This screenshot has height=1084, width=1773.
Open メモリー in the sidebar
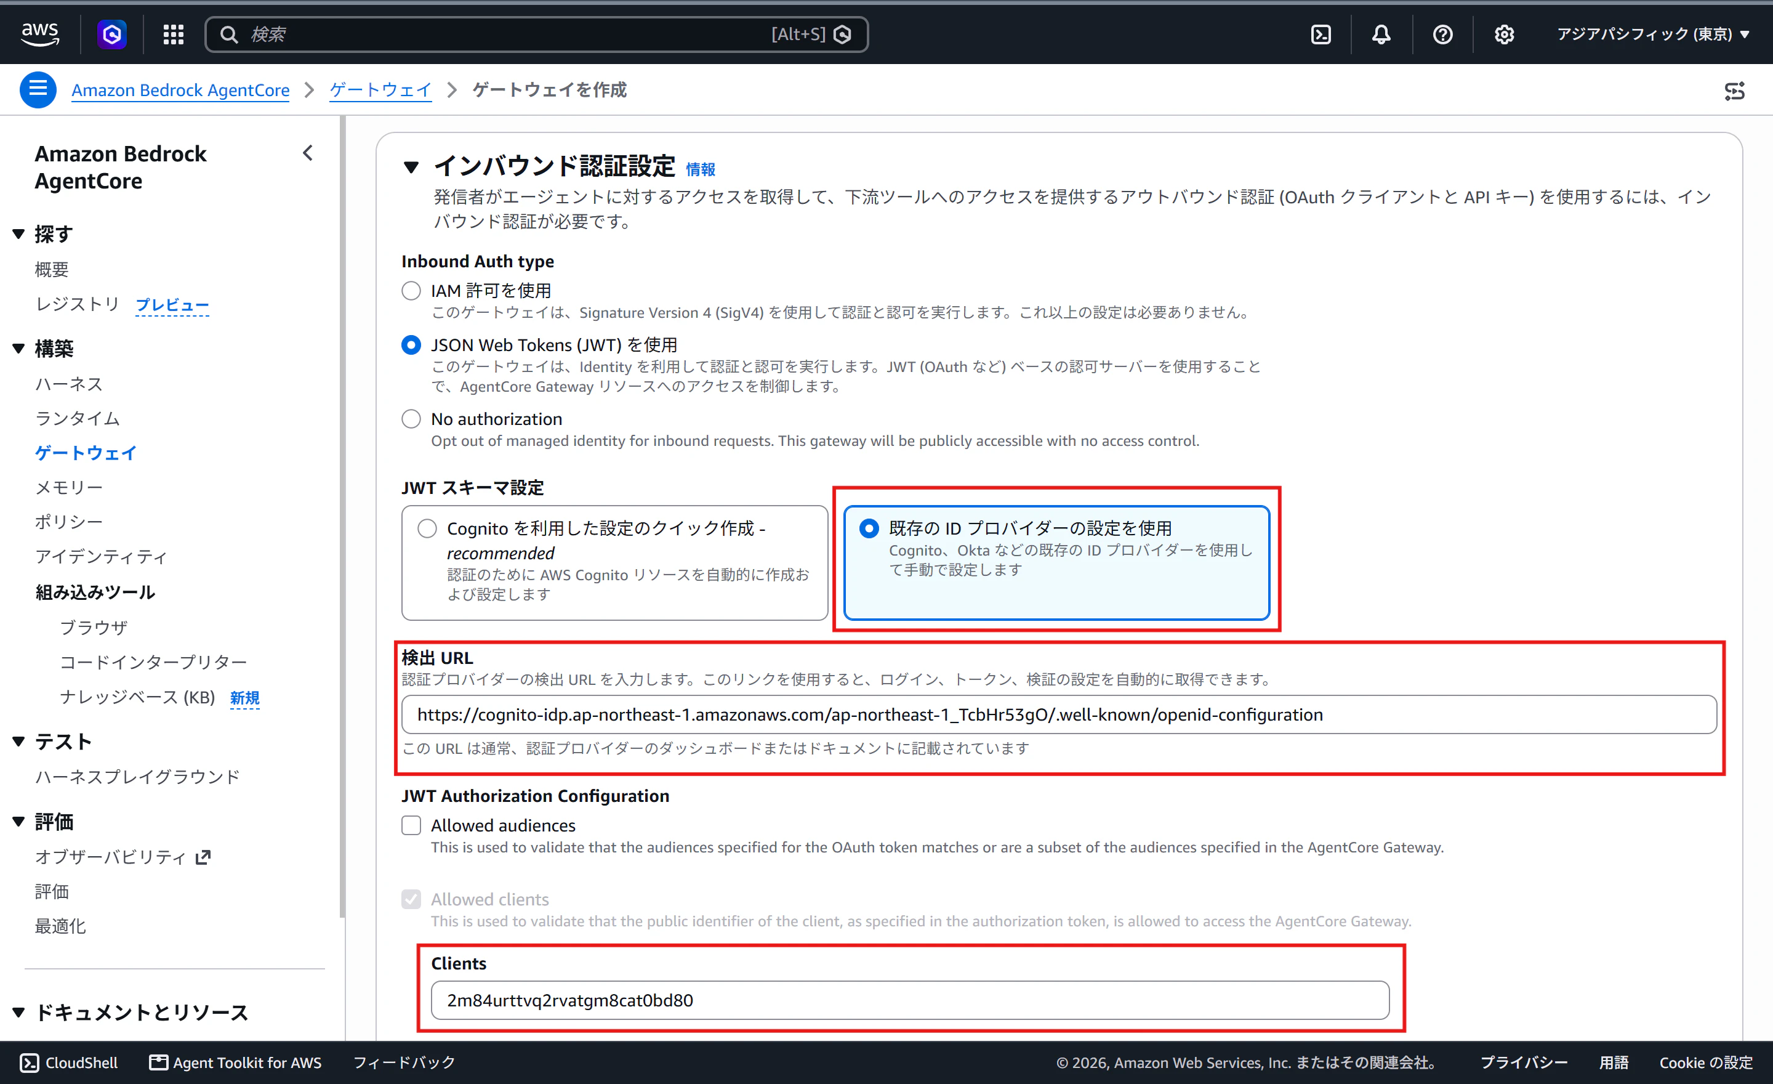(x=69, y=487)
